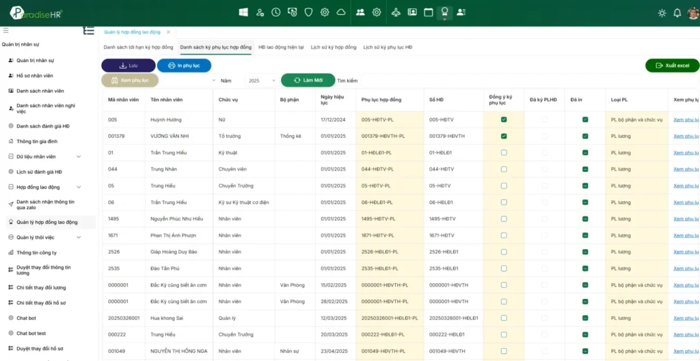Open Hồ sơ nhân viên in sidebar
The image size is (700, 361).
(x=36, y=76)
